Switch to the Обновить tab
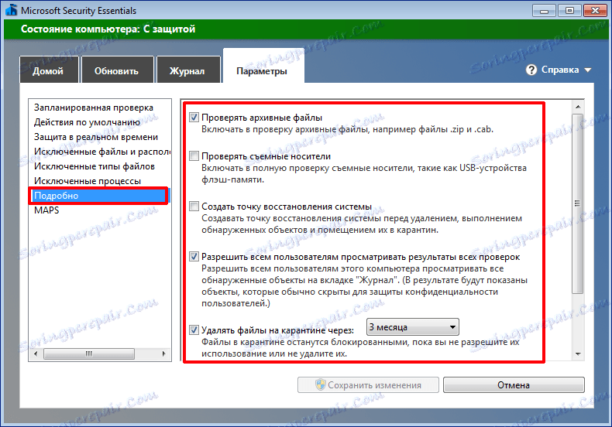 pyautogui.click(x=117, y=70)
